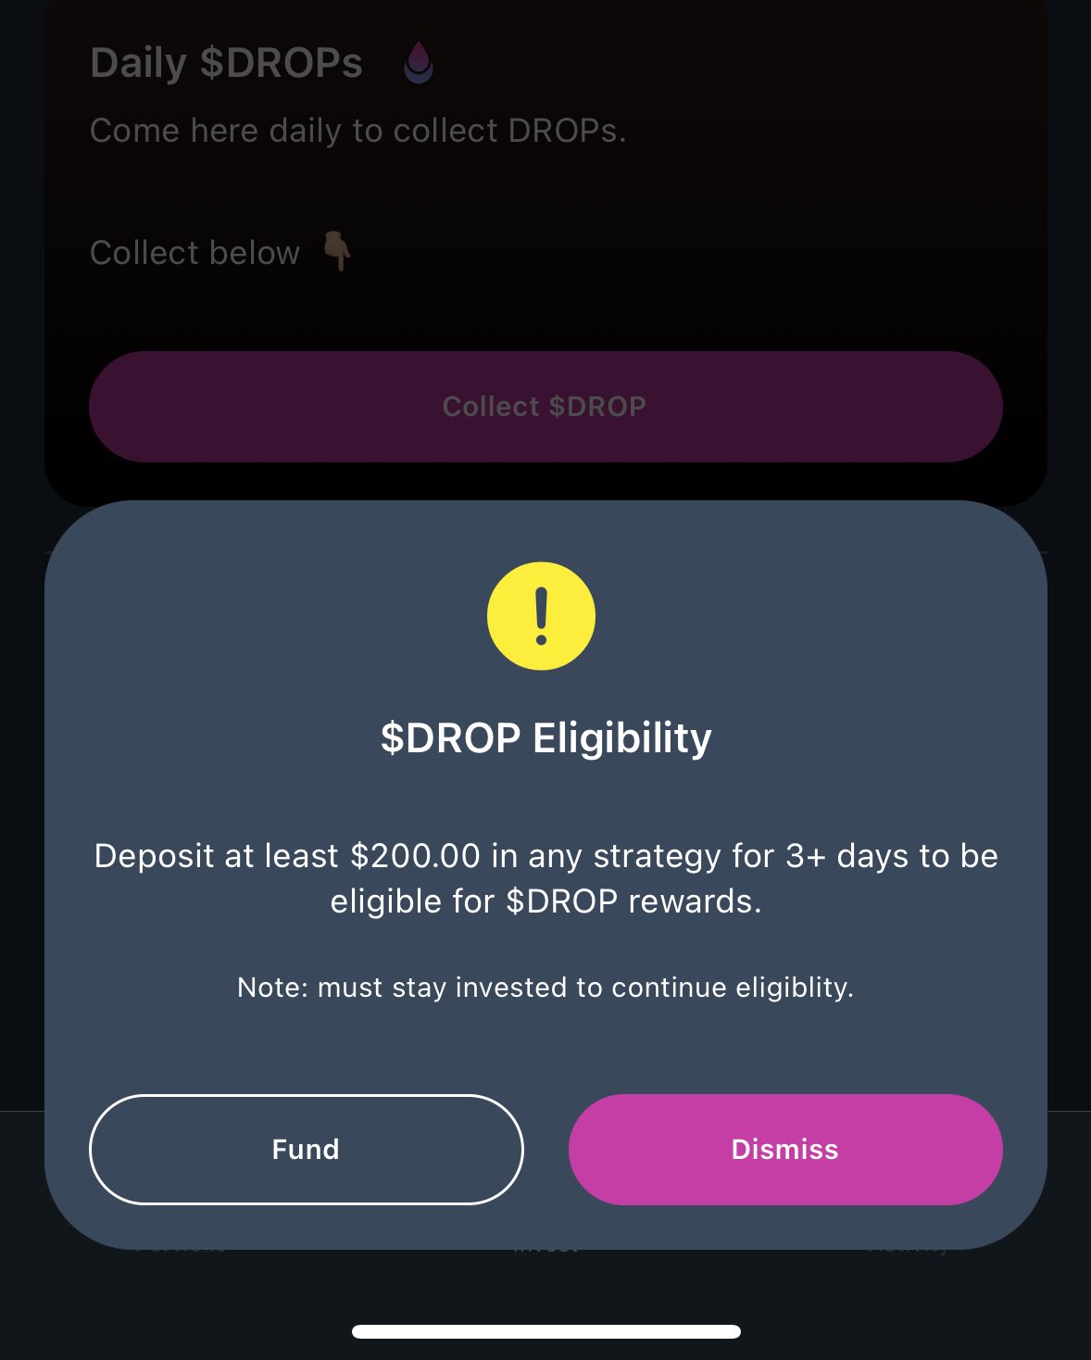This screenshot has width=1091, height=1360.
Task: Tap the white home indicator bar
Action: pos(545,1331)
